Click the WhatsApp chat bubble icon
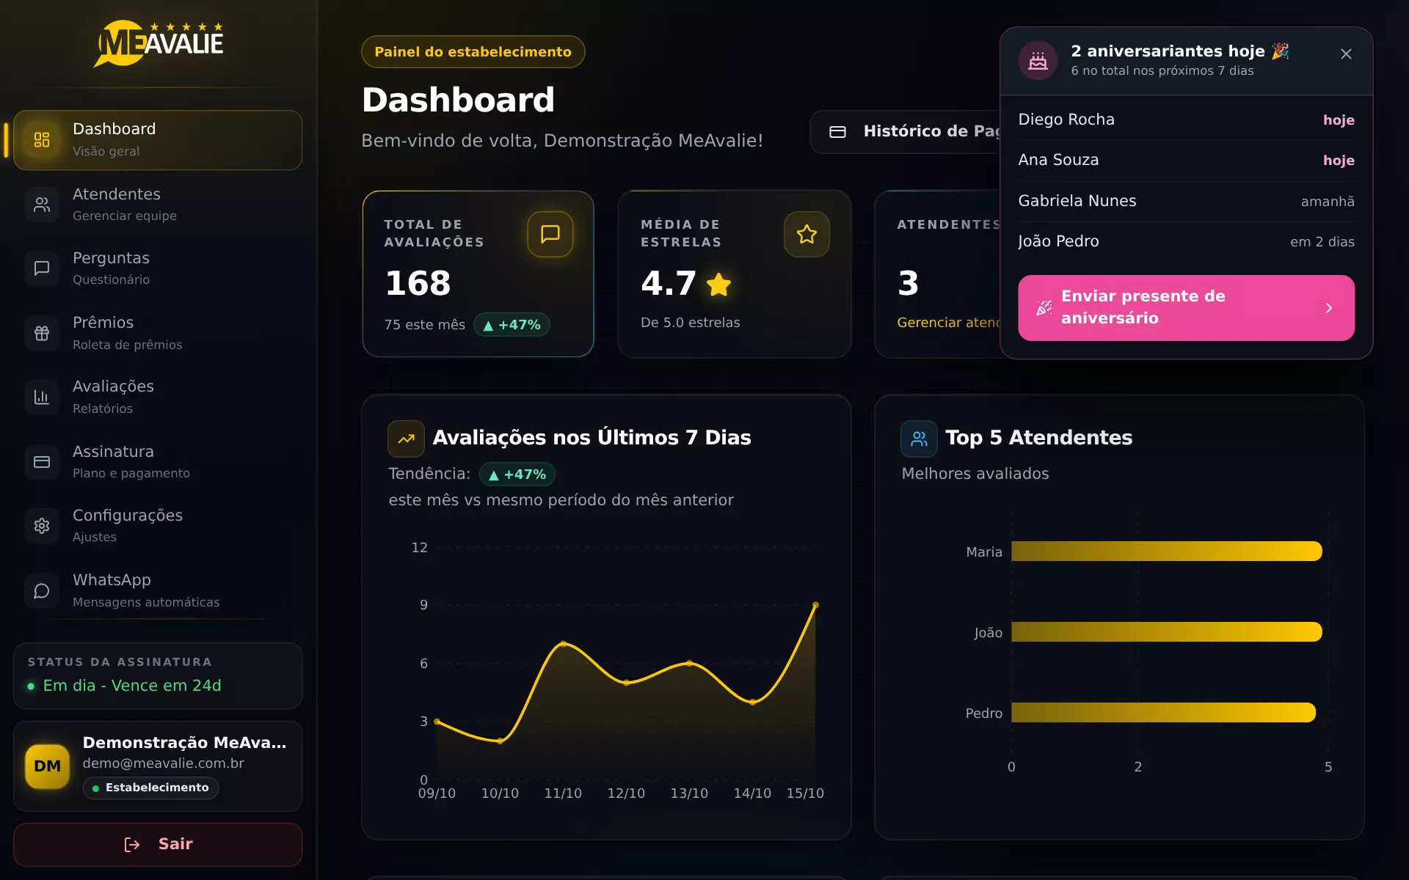Screen dimensions: 1409x880 (42, 590)
